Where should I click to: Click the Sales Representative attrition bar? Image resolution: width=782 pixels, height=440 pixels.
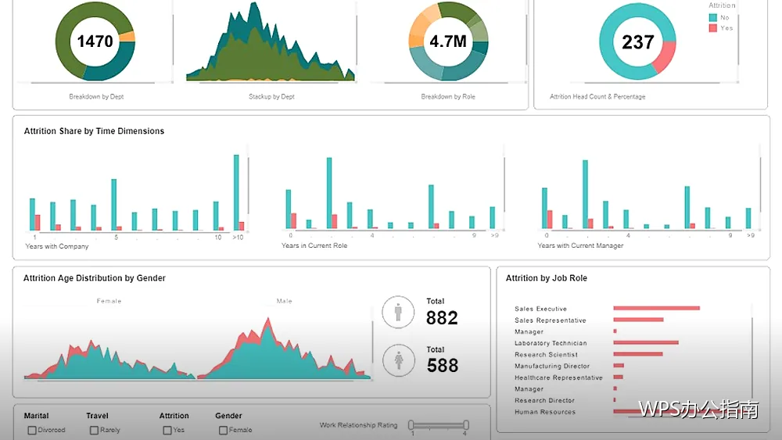[x=638, y=320]
